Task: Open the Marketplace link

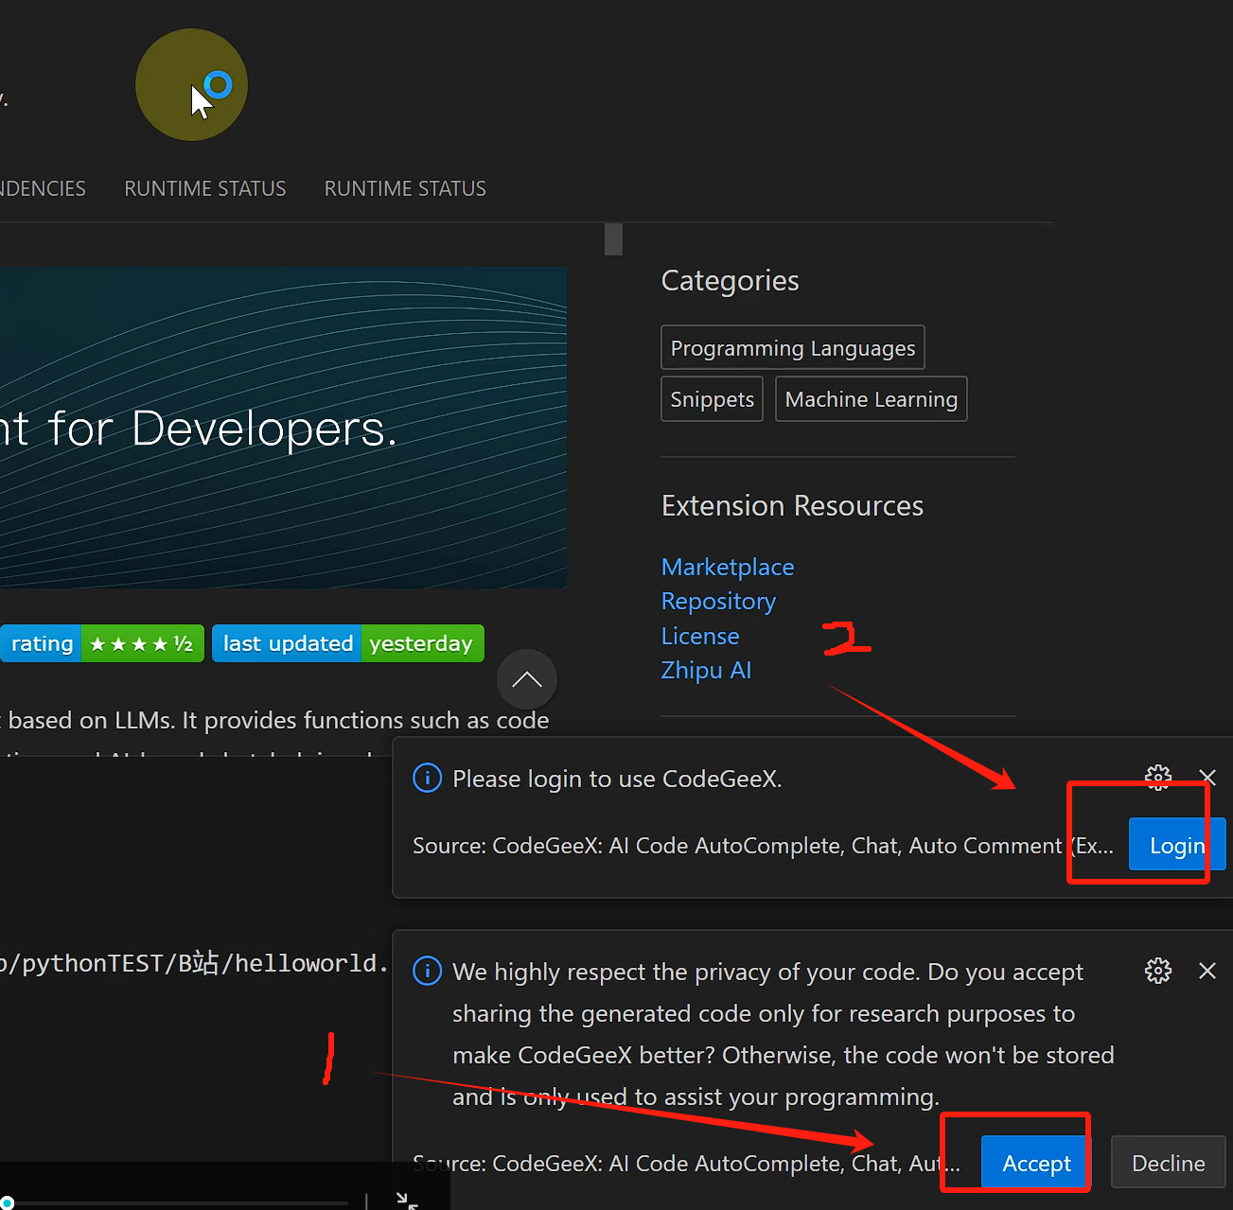Action: click(728, 567)
